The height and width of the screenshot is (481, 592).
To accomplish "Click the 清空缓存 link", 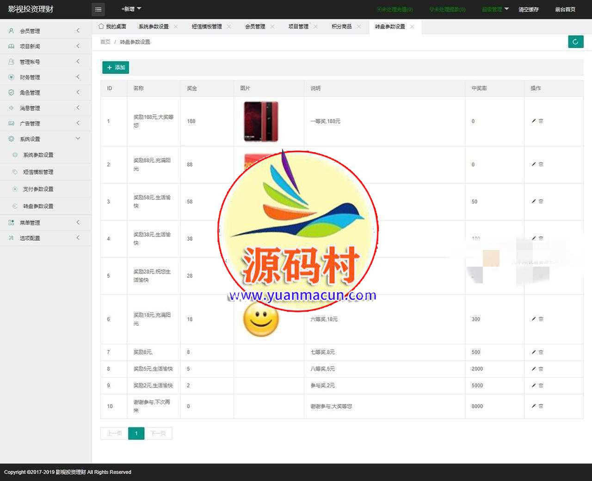I will (528, 9).
